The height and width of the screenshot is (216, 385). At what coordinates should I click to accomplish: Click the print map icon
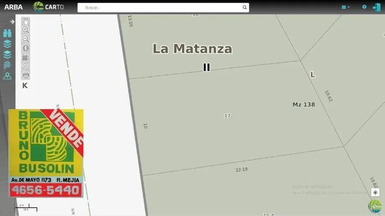(26, 75)
